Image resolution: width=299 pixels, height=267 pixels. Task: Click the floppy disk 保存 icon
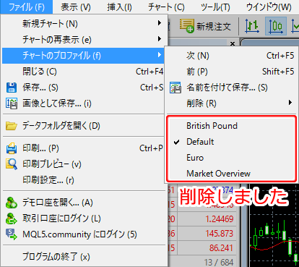(x=12, y=88)
